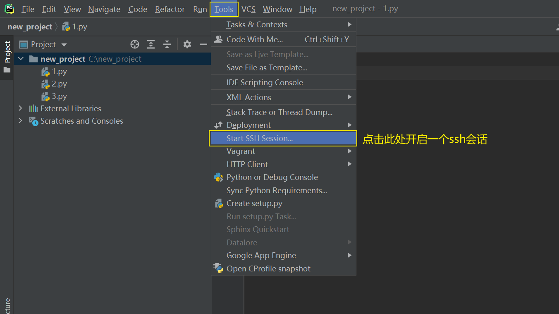
Task: Expand the HTTP Client submenu
Action: (x=284, y=164)
